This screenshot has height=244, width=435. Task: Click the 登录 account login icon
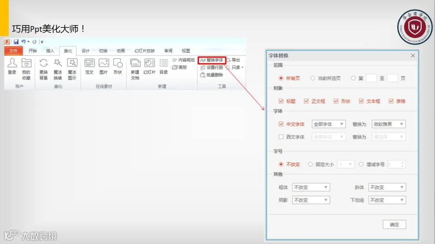pyautogui.click(x=12, y=63)
